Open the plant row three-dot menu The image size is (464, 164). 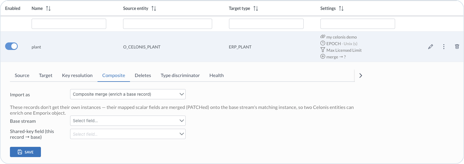444,47
